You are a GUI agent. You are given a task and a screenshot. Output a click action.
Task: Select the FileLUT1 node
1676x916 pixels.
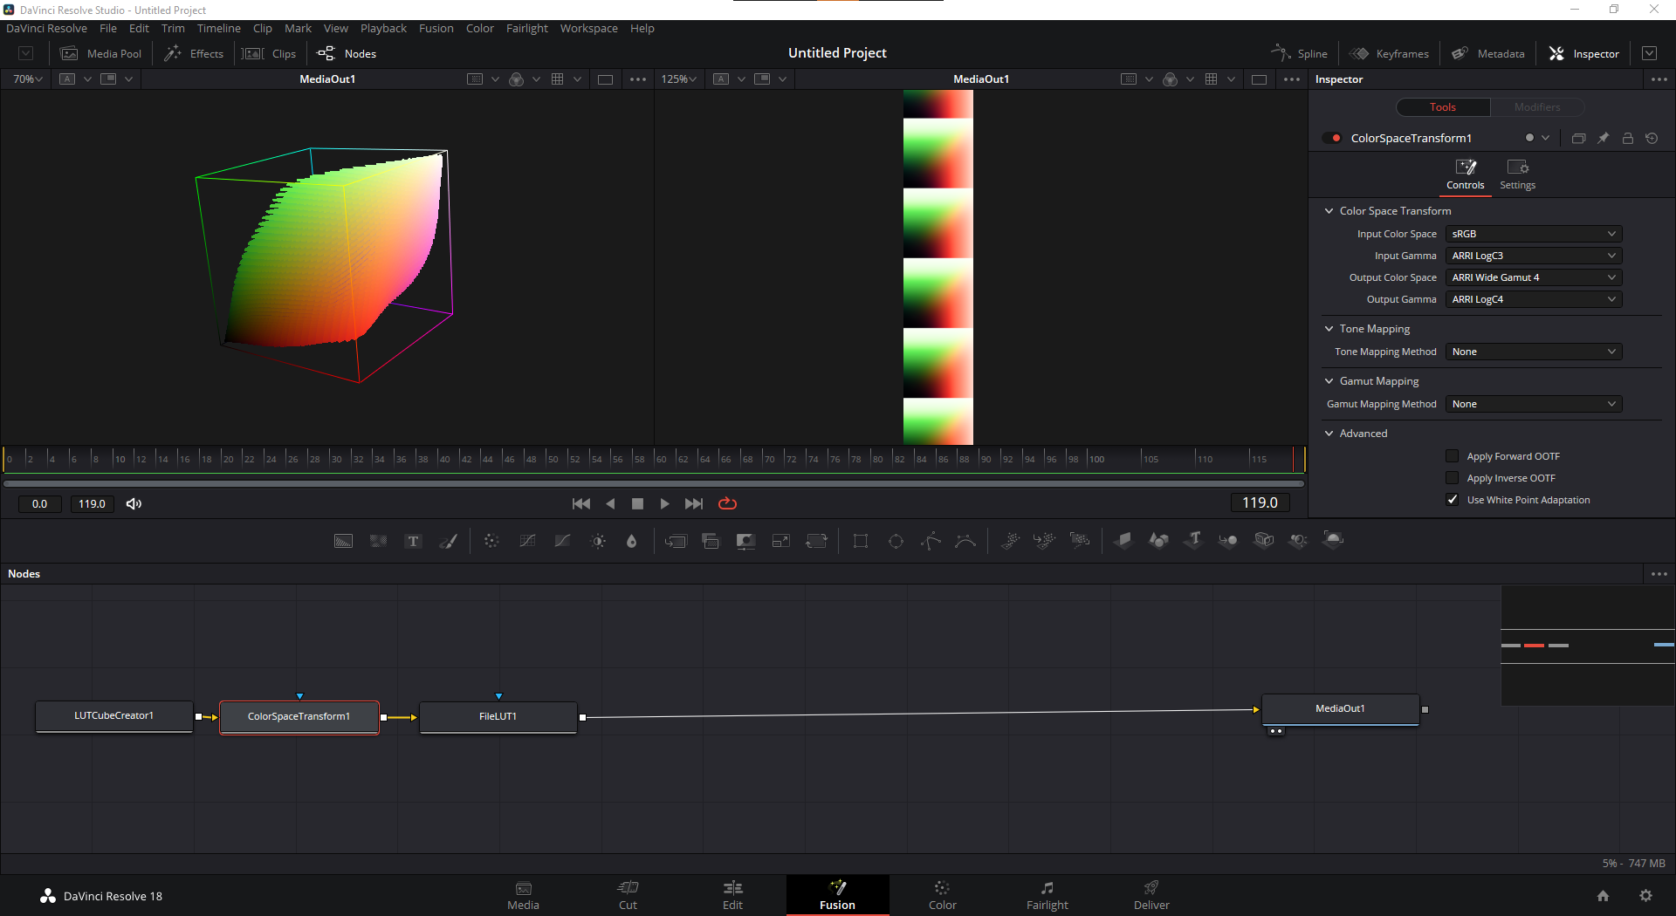pos(498,716)
